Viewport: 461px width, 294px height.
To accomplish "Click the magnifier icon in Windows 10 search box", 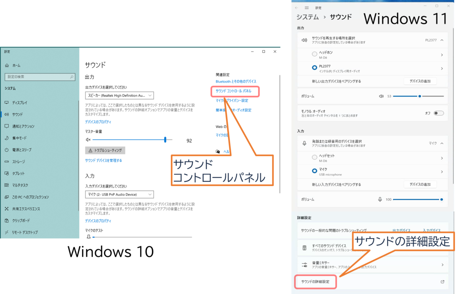I will [72, 77].
